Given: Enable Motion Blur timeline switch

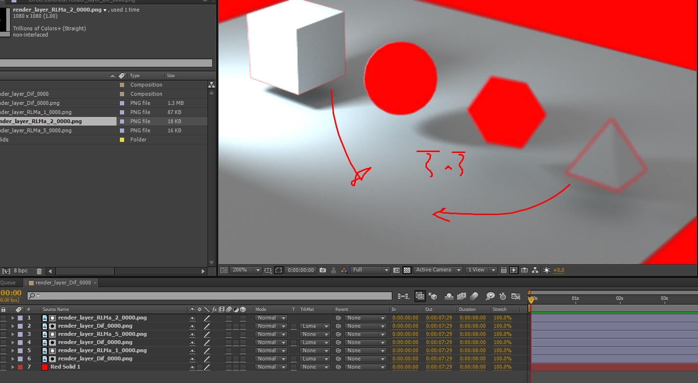Looking at the screenshot, I should coord(474,296).
